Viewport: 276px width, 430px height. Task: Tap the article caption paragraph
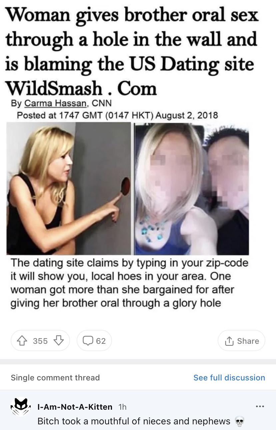point(130,283)
